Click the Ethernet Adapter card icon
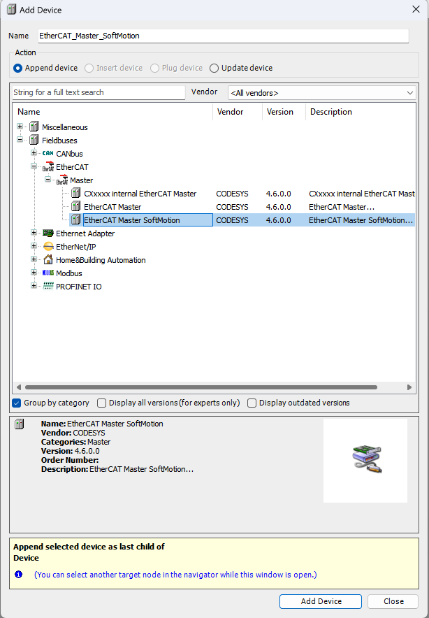The height and width of the screenshot is (618, 429). [48, 233]
